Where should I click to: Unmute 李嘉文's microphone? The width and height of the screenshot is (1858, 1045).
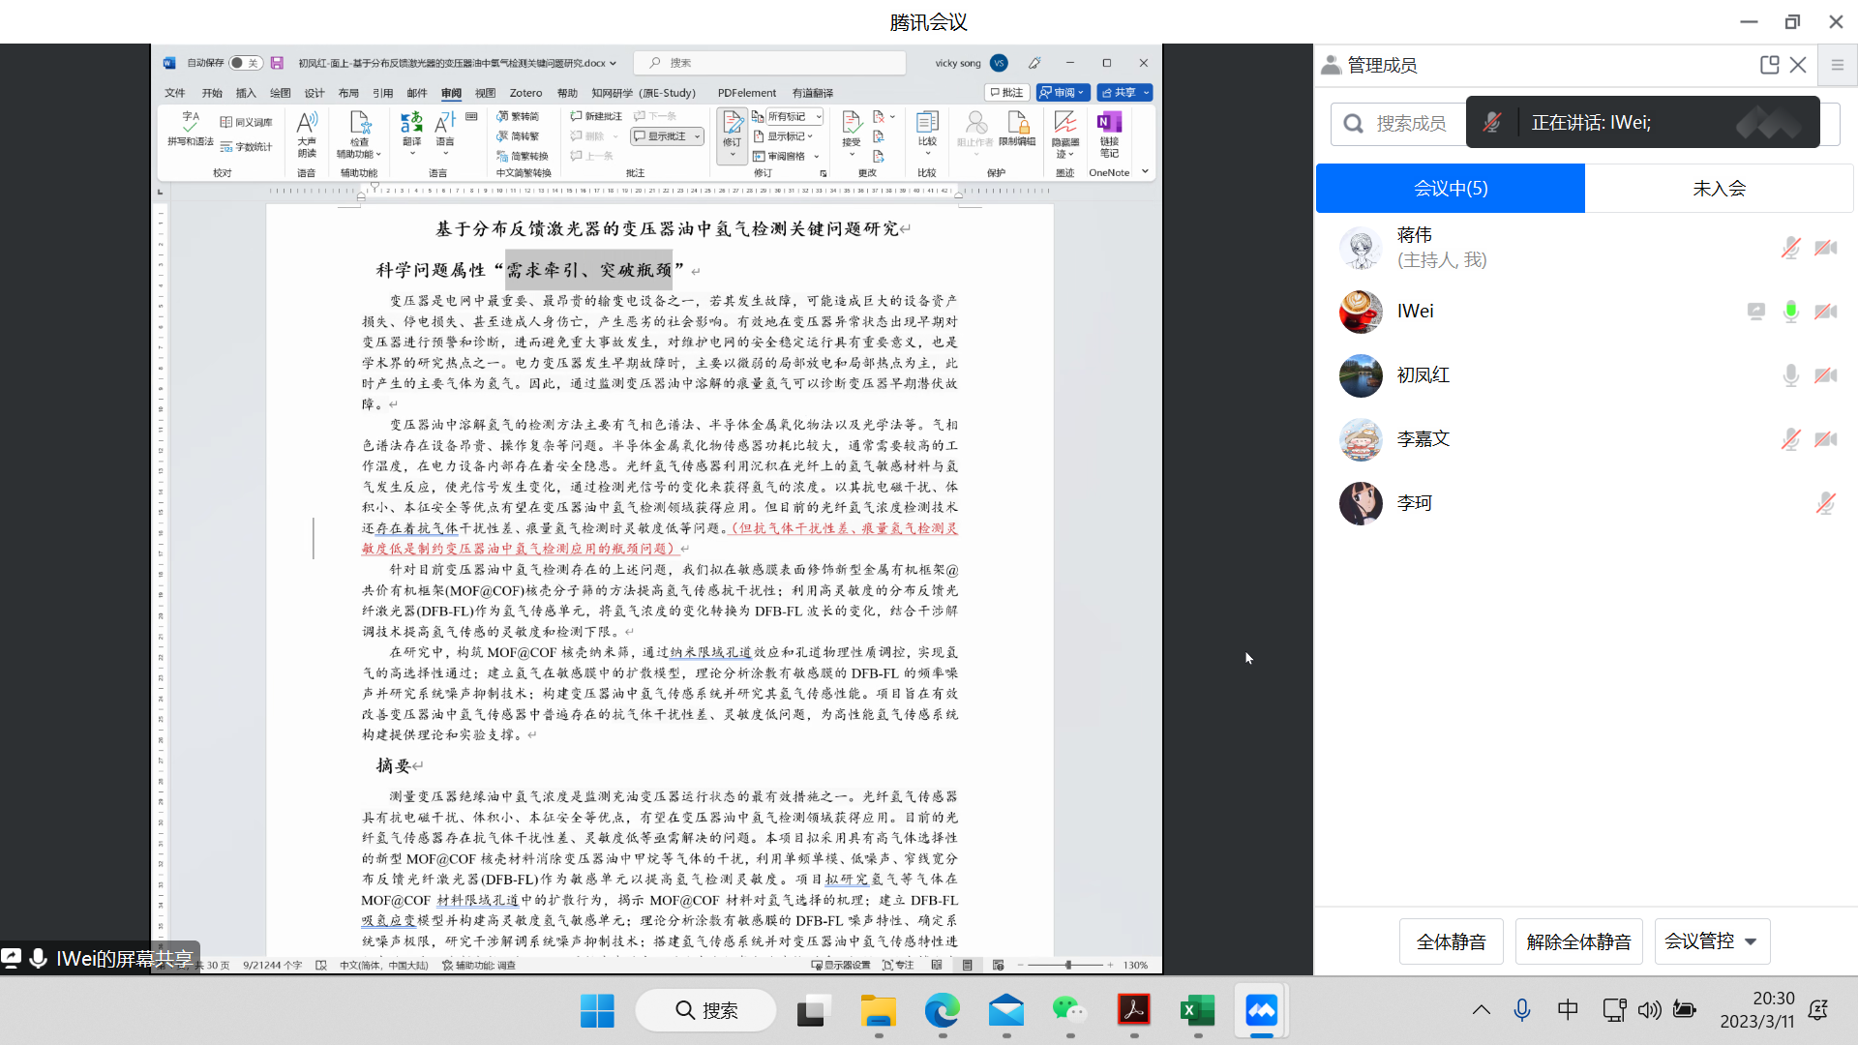[1790, 439]
